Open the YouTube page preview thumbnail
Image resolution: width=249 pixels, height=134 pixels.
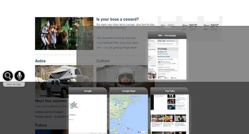pyautogui.click(x=169, y=114)
